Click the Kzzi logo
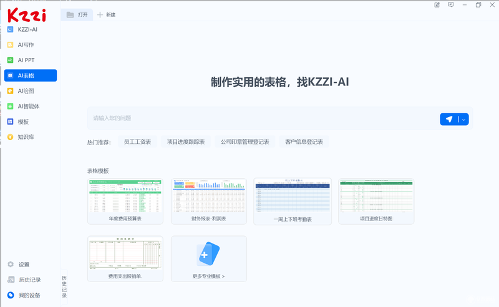Screen dimensions: 499x307 pos(27,15)
